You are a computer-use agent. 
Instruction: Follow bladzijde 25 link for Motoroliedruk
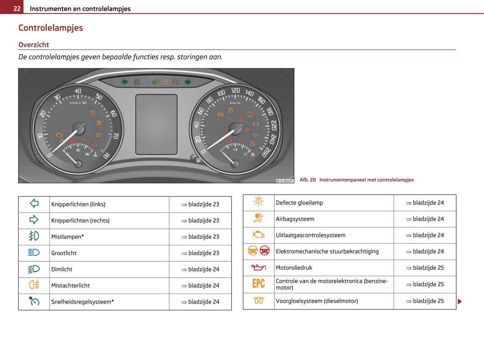[x=425, y=268]
